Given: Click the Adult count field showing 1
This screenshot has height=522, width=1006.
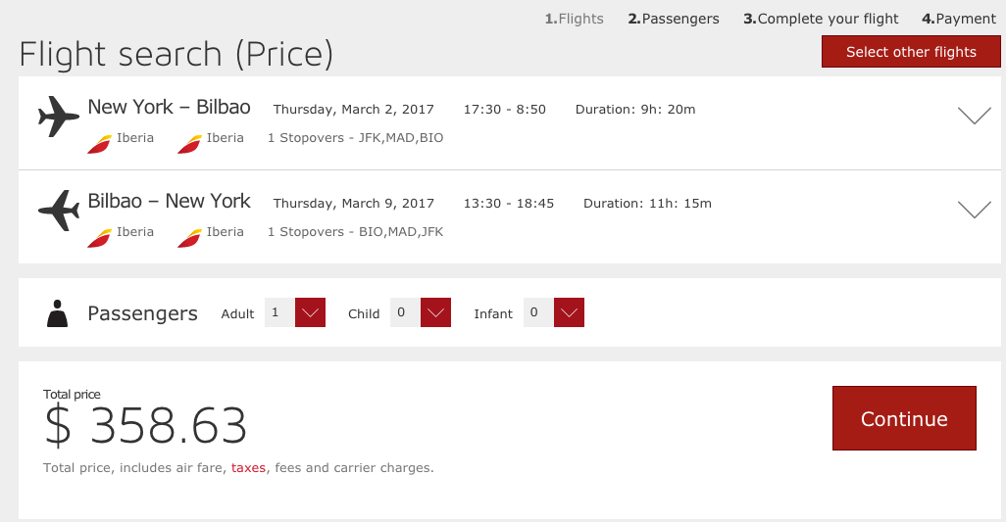Looking at the screenshot, I should 279,312.
